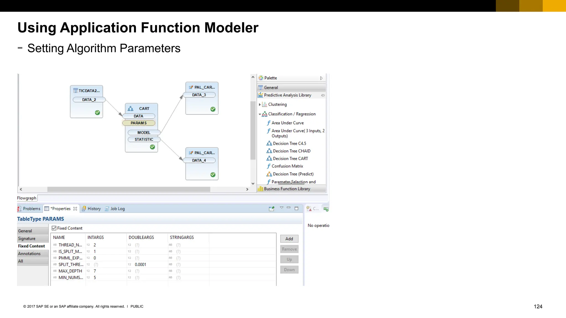The image size is (566, 318).
Task: Open the Properties view menu dropdown
Action: (x=281, y=208)
